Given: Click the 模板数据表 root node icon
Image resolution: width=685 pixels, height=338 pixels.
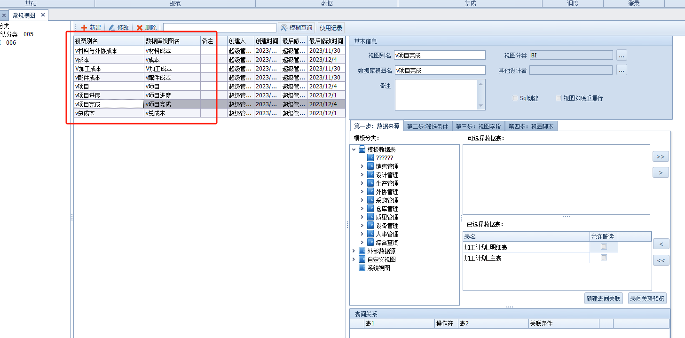Looking at the screenshot, I should click(x=362, y=149).
